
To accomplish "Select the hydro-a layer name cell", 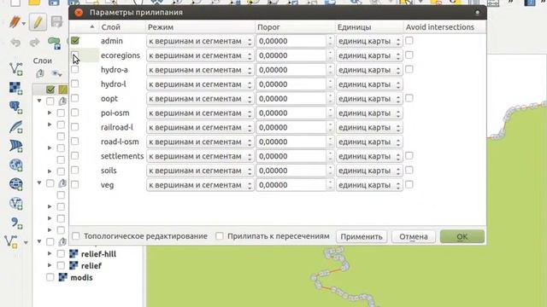I will point(114,70).
